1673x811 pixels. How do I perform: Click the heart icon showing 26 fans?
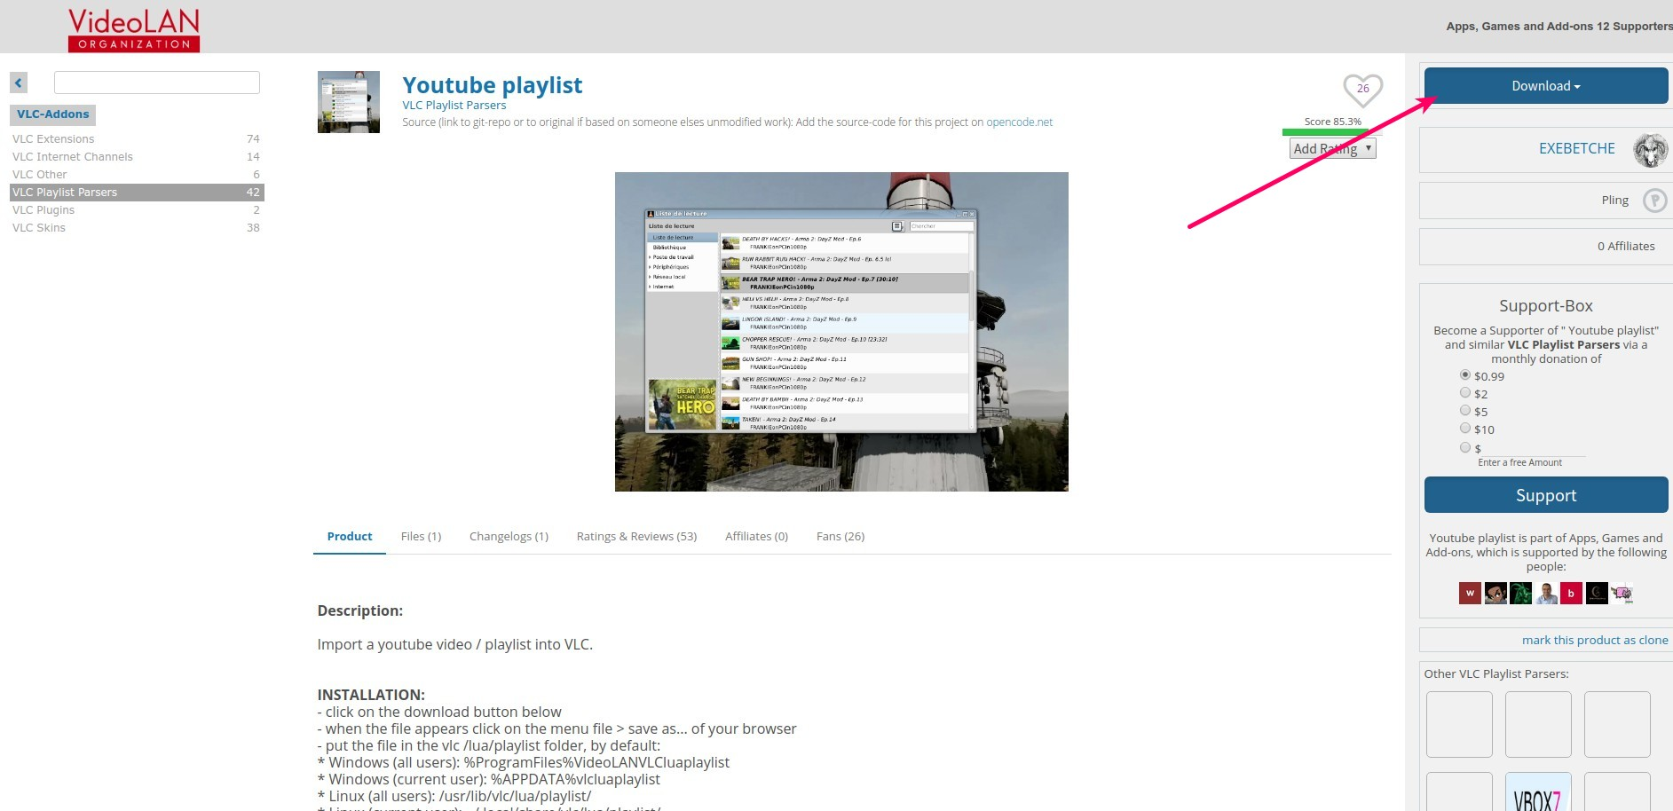coord(1362,90)
